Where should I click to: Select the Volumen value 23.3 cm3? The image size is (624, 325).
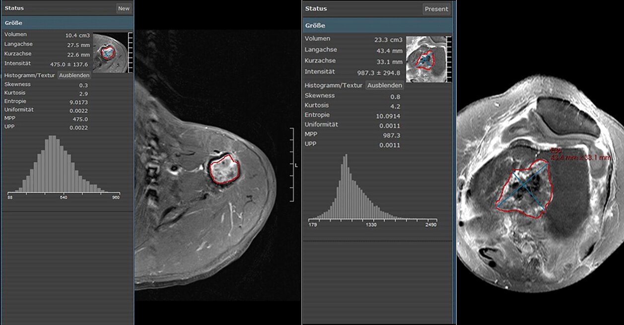[x=388, y=40]
